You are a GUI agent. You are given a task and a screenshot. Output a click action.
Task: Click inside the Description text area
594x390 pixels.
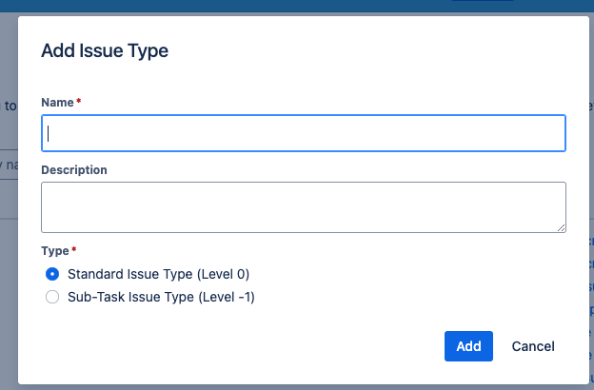click(x=304, y=207)
